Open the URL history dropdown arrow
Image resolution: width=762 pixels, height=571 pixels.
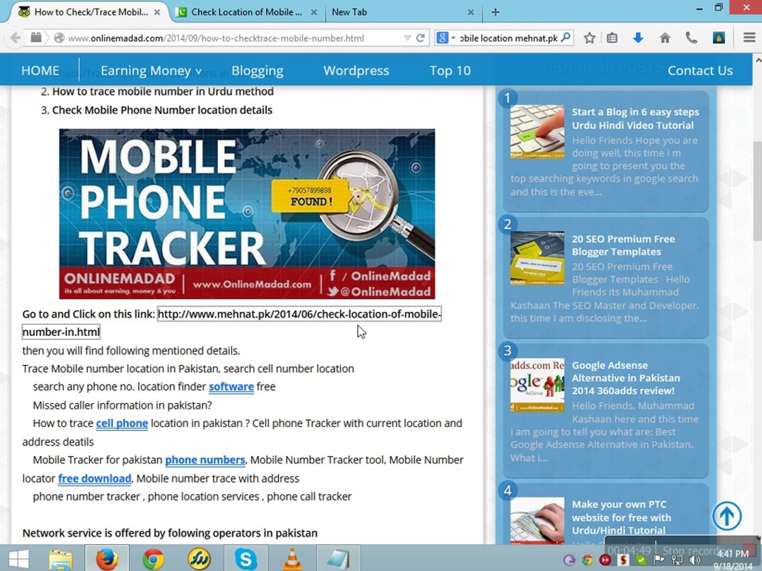pos(407,38)
